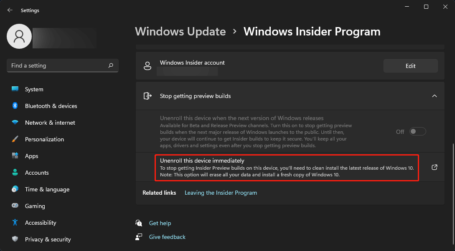
Task: Click the Stop getting preview builds heading text
Action: tap(195, 96)
